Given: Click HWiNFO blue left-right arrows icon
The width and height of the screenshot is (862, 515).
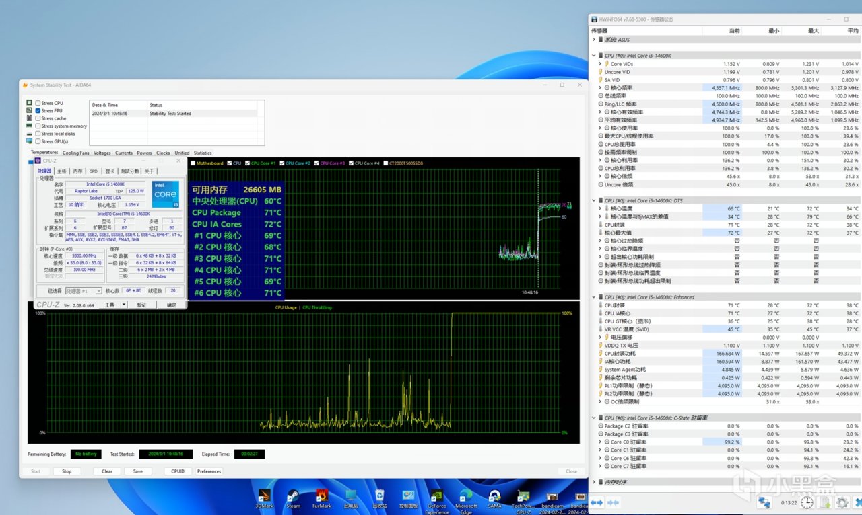Looking at the screenshot, I should click(x=597, y=502).
